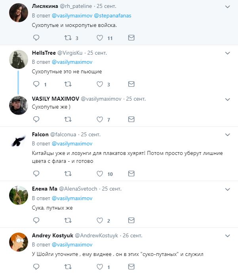Open Елена Ма's profile picture
238x273 pixels.
point(18,195)
